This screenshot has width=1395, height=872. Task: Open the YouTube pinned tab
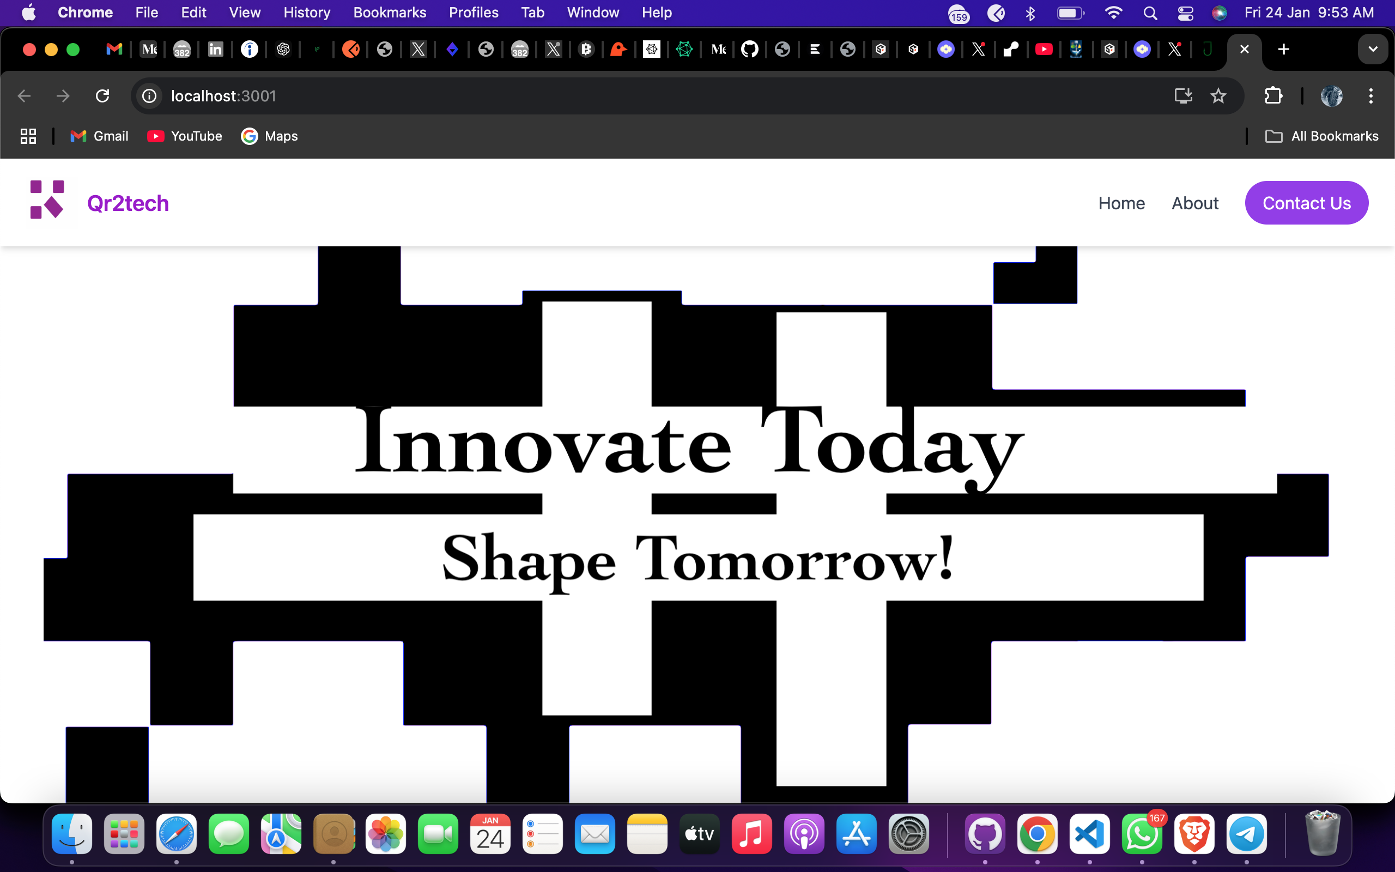point(1045,50)
